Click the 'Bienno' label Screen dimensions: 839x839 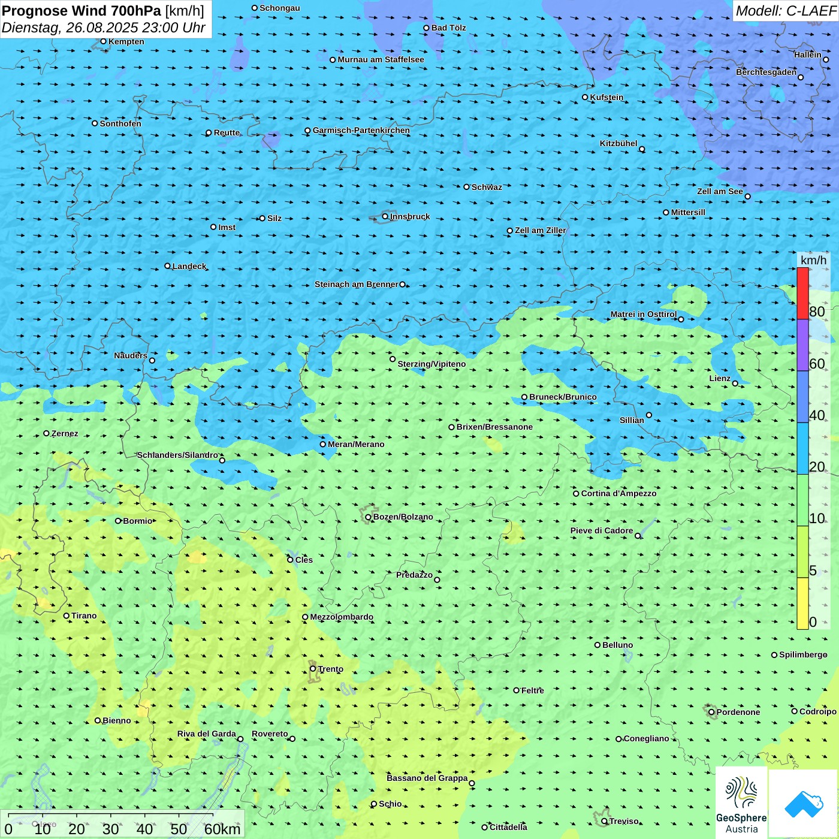click(117, 720)
